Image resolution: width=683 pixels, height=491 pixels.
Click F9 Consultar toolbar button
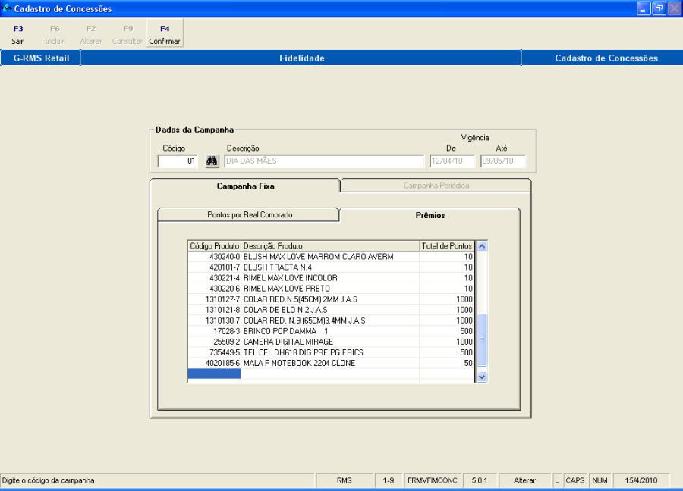click(x=127, y=34)
